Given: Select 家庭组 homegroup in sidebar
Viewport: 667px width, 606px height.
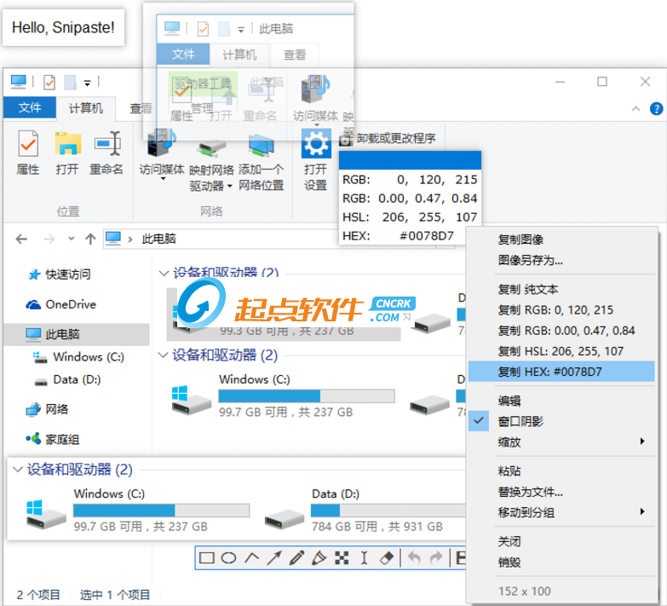Looking at the screenshot, I should (x=52, y=440).
